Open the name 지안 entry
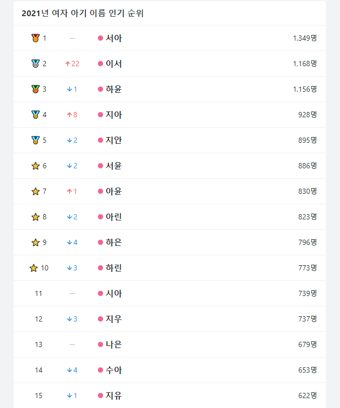The height and width of the screenshot is (408, 340). click(x=114, y=140)
